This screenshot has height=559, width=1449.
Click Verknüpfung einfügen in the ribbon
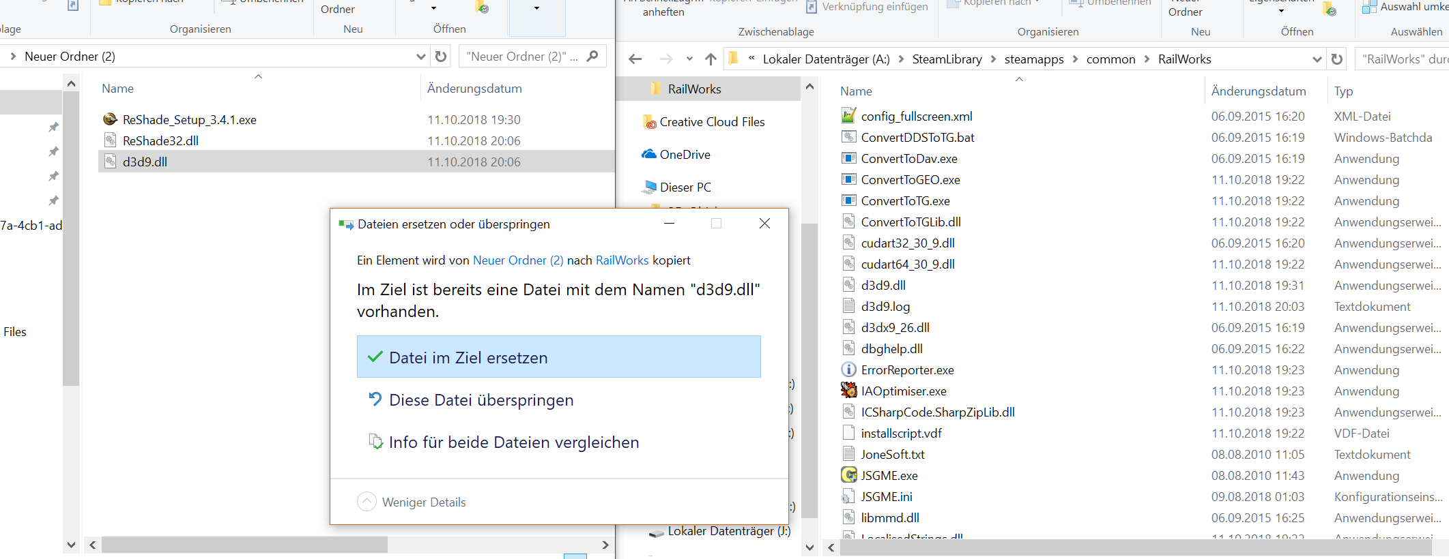(x=867, y=7)
